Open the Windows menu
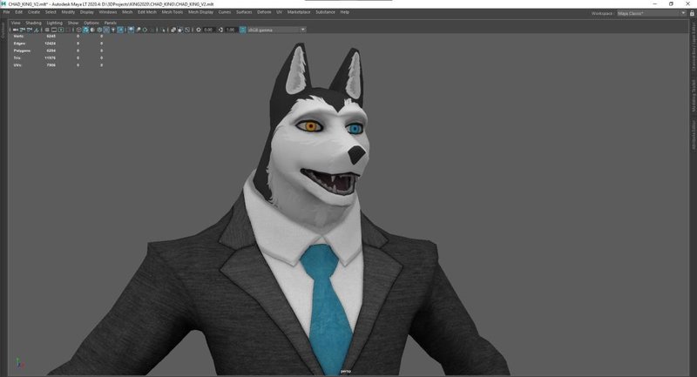697x377 pixels. pos(107,12)
